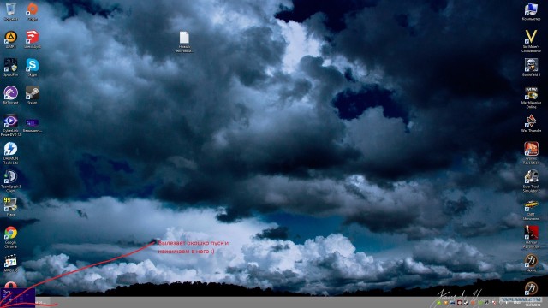
Task: Launch Google Chrome from the desktop
Action: 10,237
